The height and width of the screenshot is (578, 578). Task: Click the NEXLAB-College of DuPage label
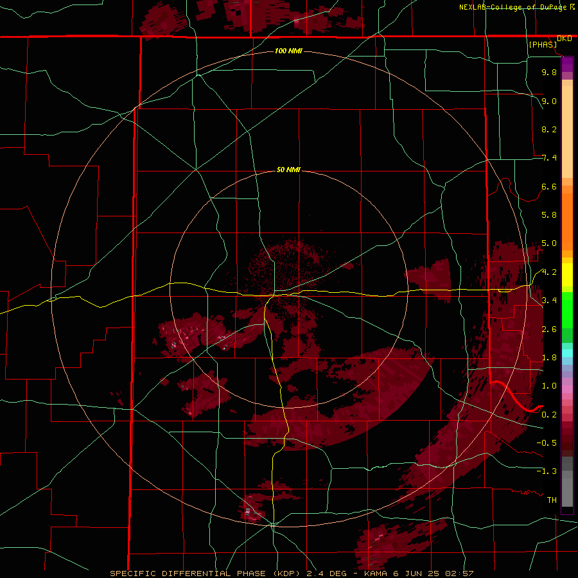pos(512,7)
